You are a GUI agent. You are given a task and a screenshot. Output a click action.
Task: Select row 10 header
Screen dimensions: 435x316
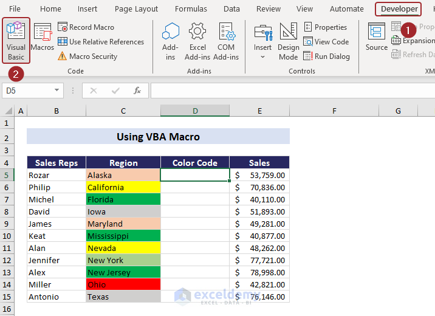pos(7,236)
